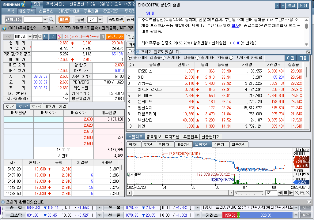This screenshot has height=220, width=314.
Task: Click the SHD popup description scrollbar thumb
Action: pos(306,26)
